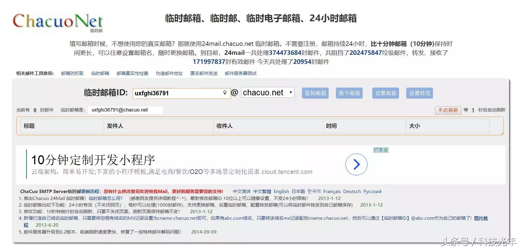Click the 收件人 column header
This screenshot has width=522, height=250.
[268, 126]
